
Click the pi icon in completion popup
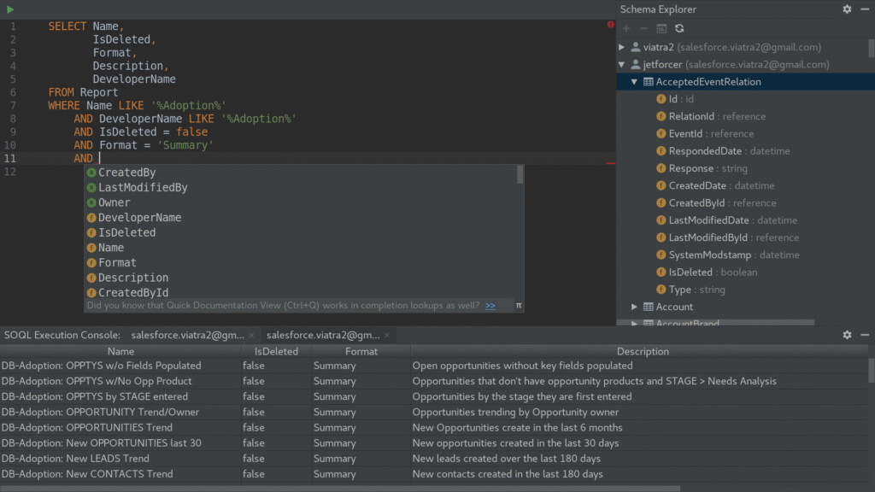[x=518, y=306]
